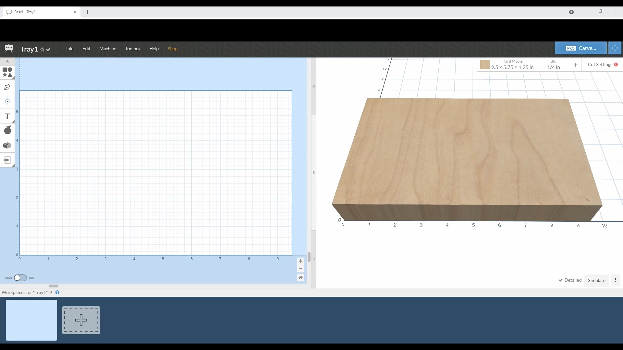Open Easel Apps with the lego brick icon
Image resolution: width=623 pixels, height=350 pixels.
[x=7, y=146]
